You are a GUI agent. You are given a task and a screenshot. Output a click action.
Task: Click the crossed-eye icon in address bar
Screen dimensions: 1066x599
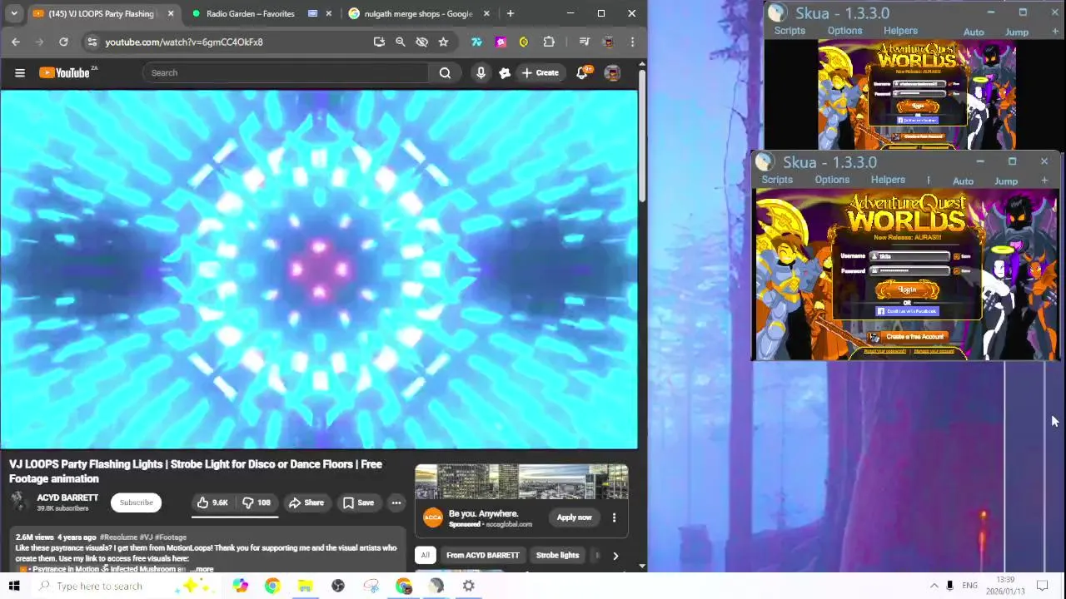tap(421, 42)
